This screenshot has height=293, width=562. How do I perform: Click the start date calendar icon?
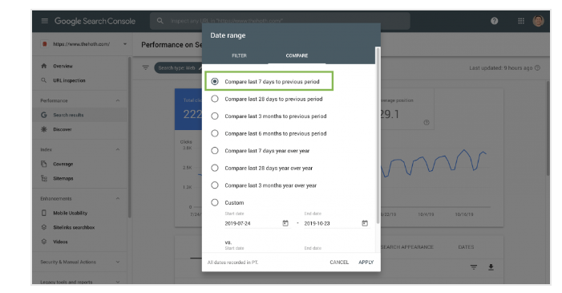coord(285,223)
